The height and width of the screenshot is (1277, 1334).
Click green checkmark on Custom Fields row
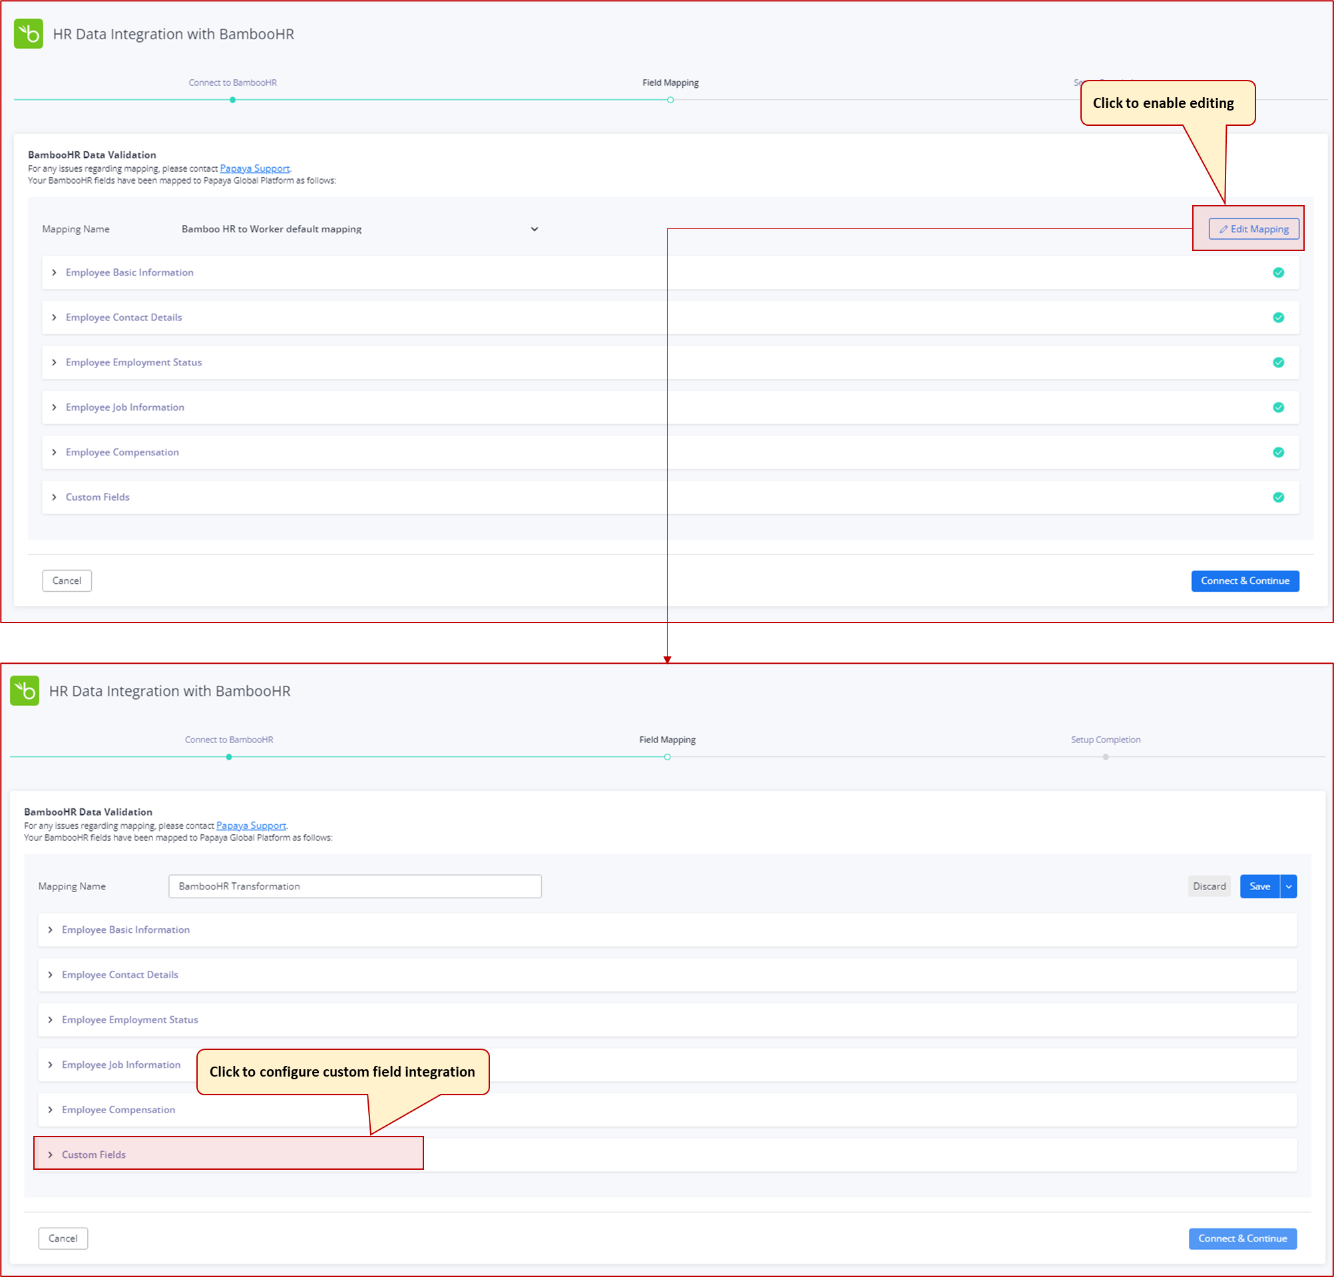click(x=1278, y=497)
